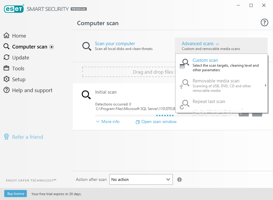Click the Removable media scan USB icon
The image size is (273, 200).
(x=184, y=84)
